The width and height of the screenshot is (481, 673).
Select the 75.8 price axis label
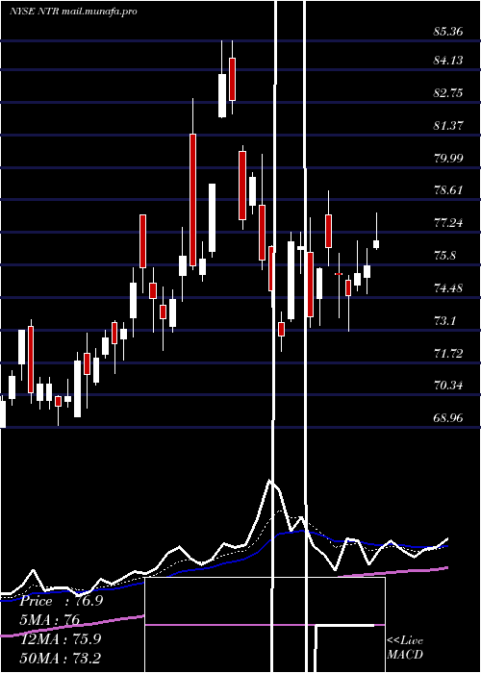pyautogui.click(x=444, y=256)
